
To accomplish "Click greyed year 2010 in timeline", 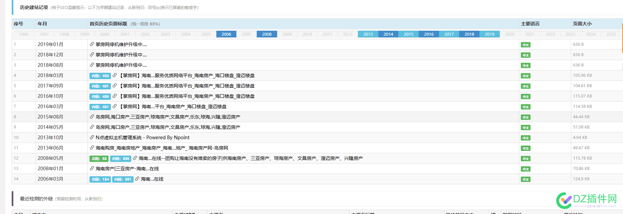I will 307,34.
